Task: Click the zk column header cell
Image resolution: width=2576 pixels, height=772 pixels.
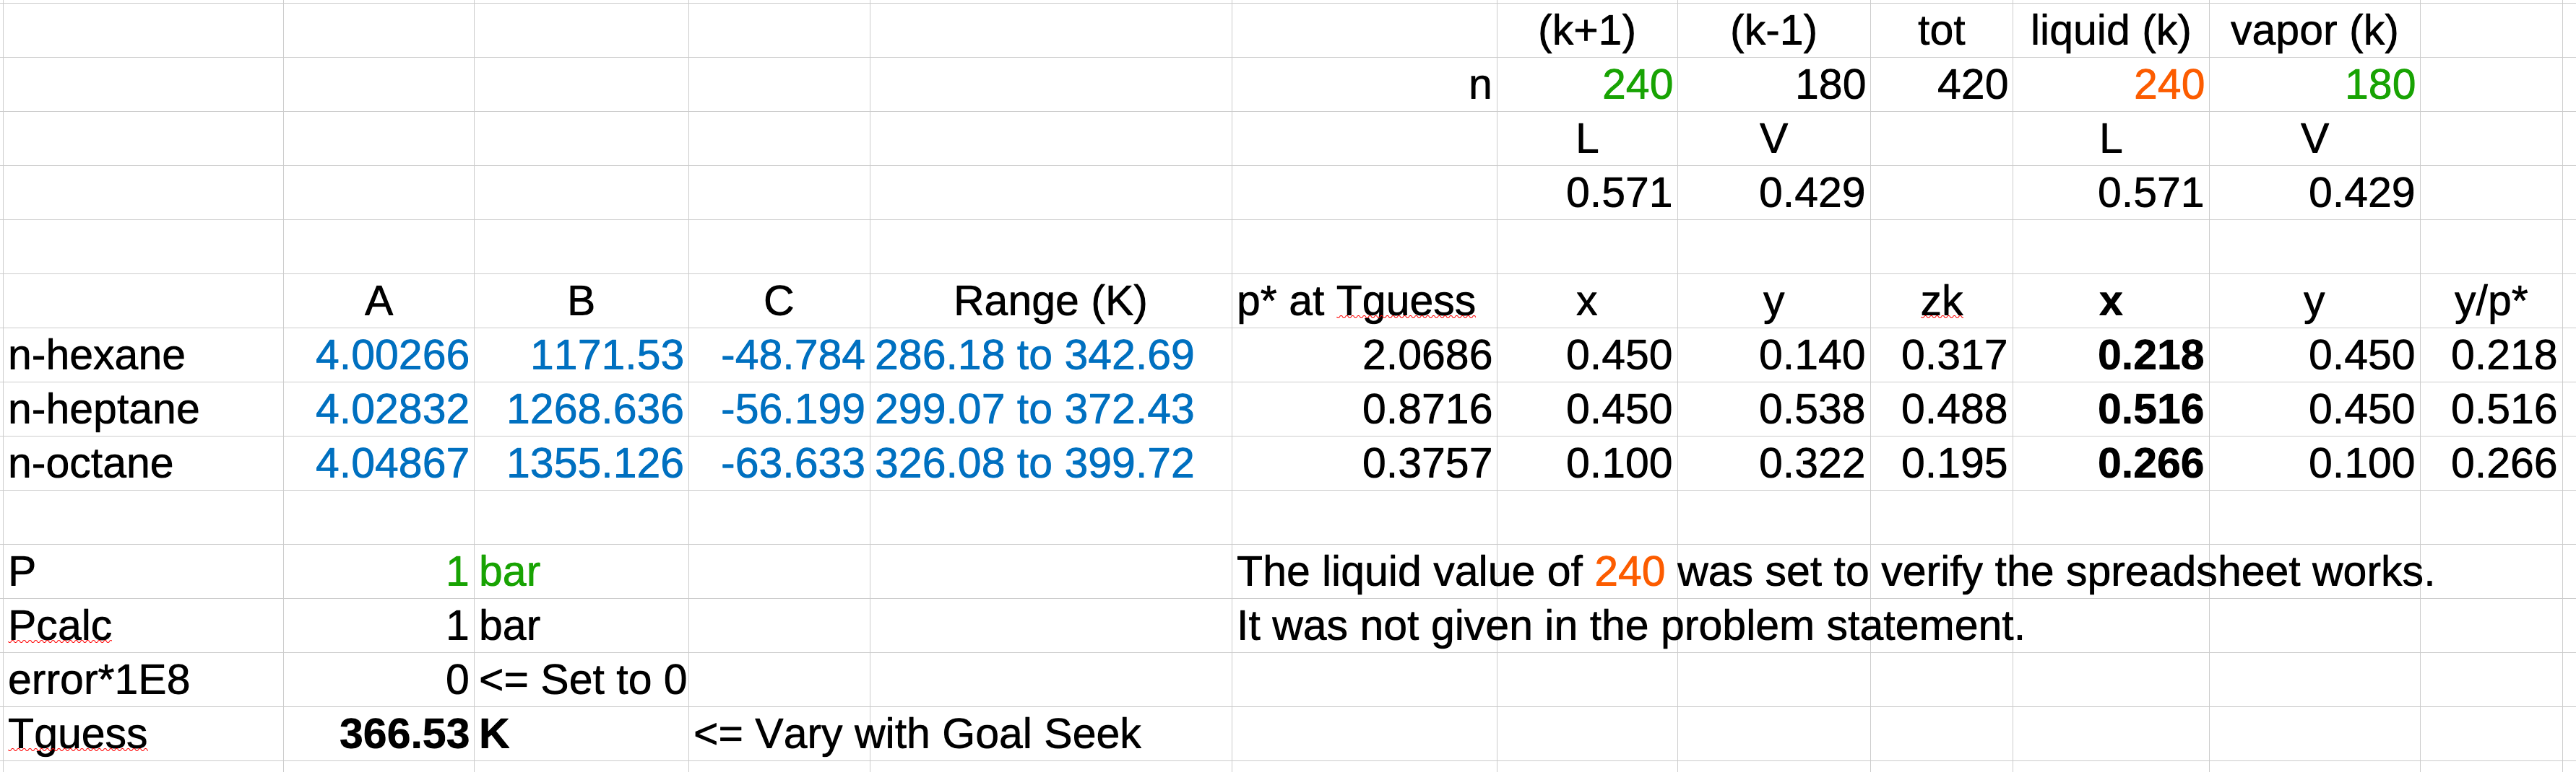Action: (x=1941, y=302)
